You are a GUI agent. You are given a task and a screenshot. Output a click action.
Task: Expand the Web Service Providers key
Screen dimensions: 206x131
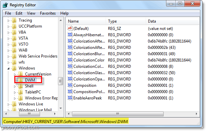point(8,57)
